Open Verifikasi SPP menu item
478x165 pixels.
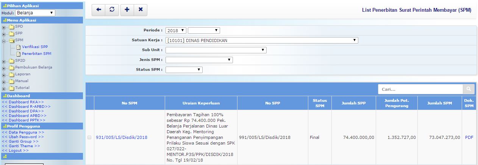point(35,47)
